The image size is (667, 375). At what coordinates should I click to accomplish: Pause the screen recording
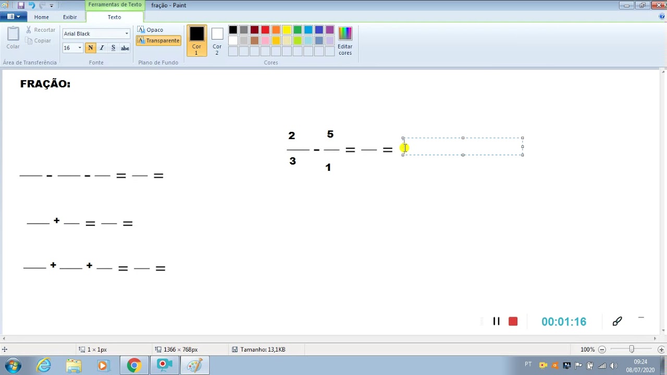(x=496, y=321)
